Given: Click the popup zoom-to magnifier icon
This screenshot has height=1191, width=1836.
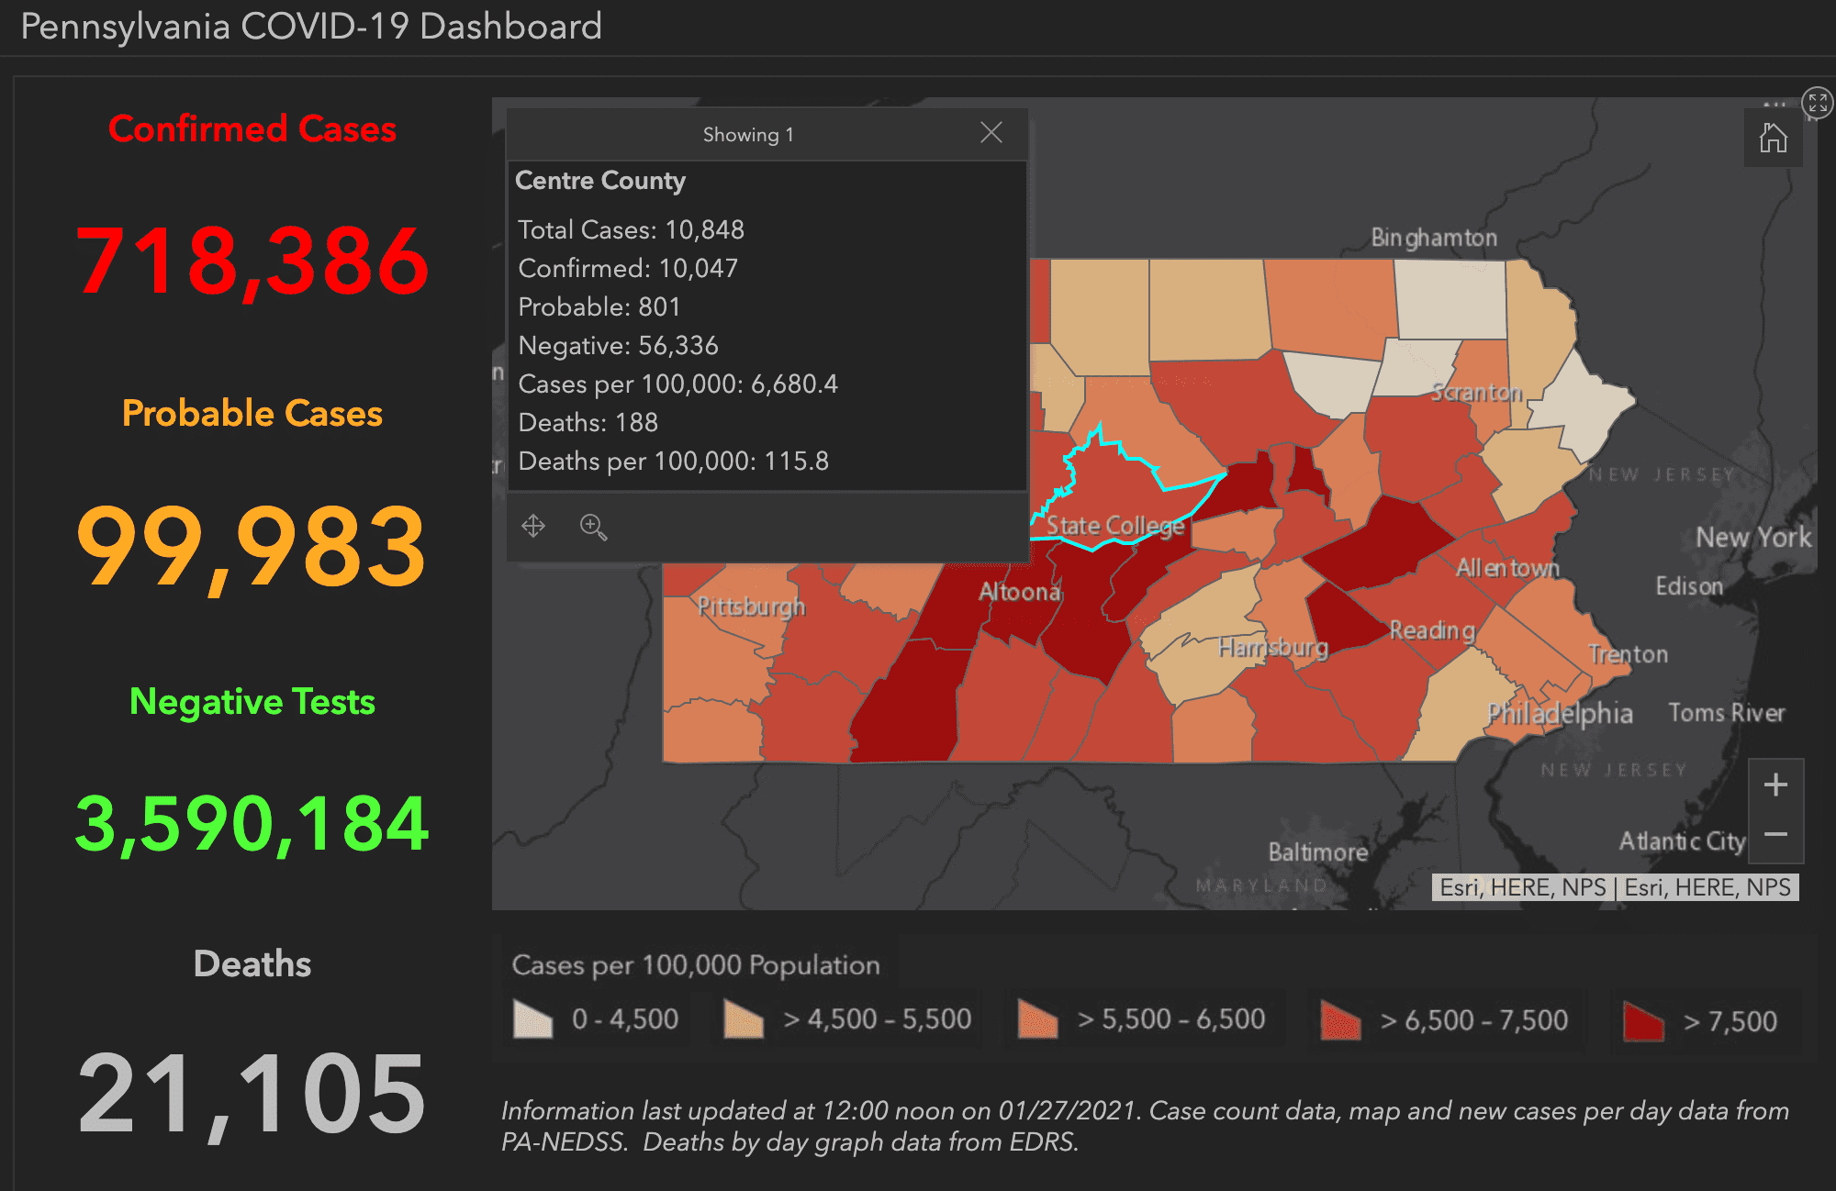Looking at the screenshot, I should coord(593,527).
